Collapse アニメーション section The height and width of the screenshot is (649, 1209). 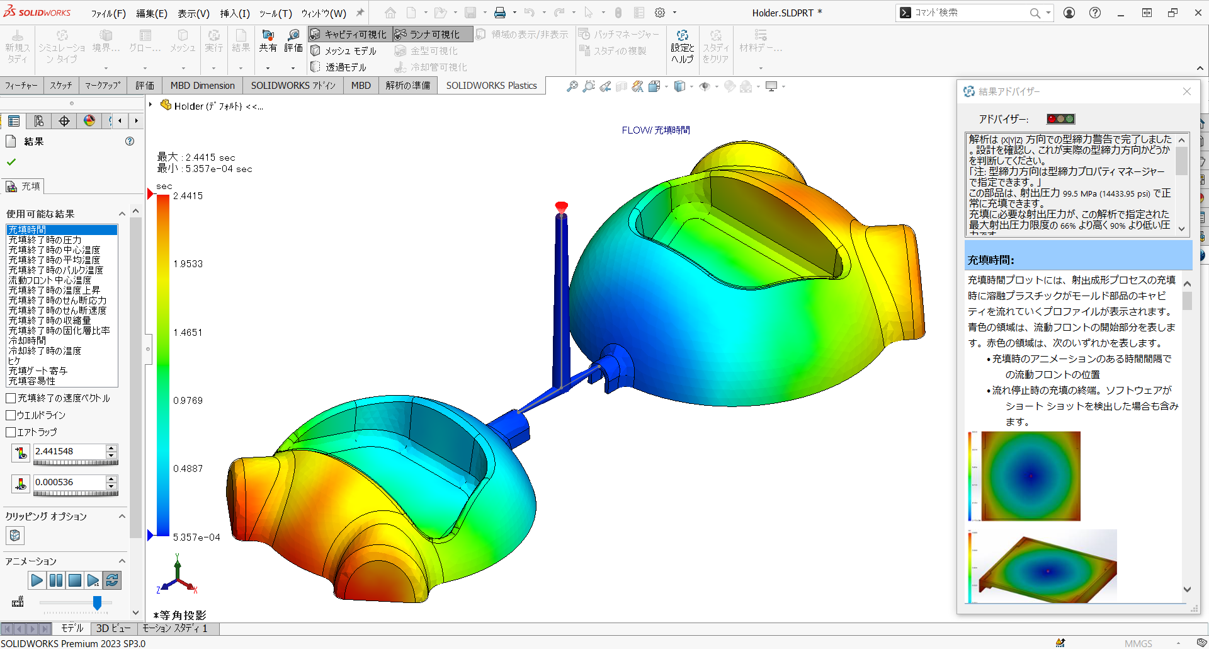click(122, 561)
